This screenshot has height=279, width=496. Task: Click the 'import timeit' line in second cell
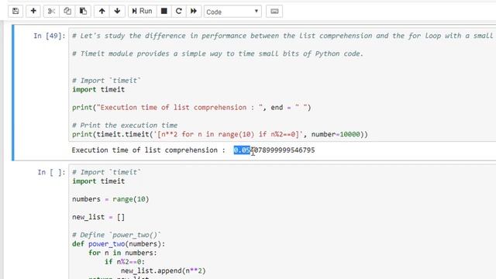coord(98,181)
